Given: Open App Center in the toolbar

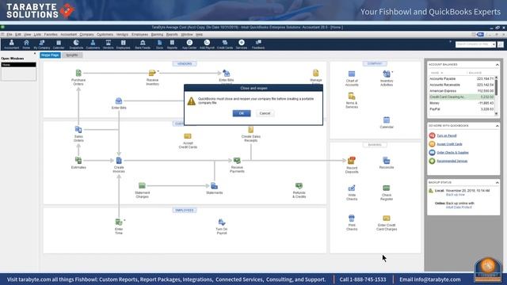Looking at the screenshot, I should tap(189, 44).
